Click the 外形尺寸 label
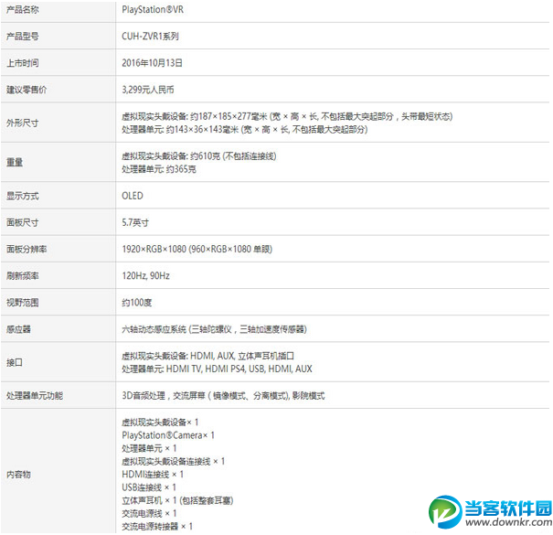The image size is (553, 535). (23, 123)
